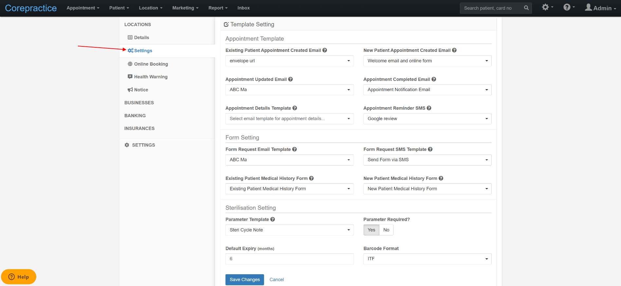Image resolution: width=621 pixels, height=286 pixels.
Task: Open the New Patient Appointment Created Email dropdown
Action: 428,61
